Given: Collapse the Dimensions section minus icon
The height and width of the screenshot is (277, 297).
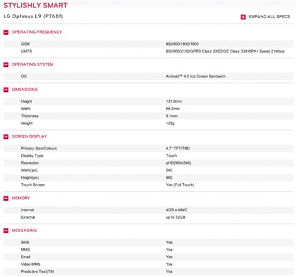Looking at the screenshot, I should click(6, 89).
